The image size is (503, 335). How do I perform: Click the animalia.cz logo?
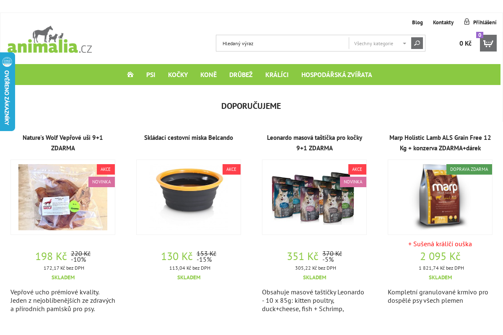coord(49,40)
